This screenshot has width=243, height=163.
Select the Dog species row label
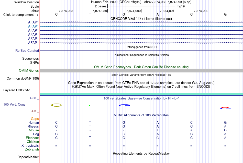click(36, 134)
